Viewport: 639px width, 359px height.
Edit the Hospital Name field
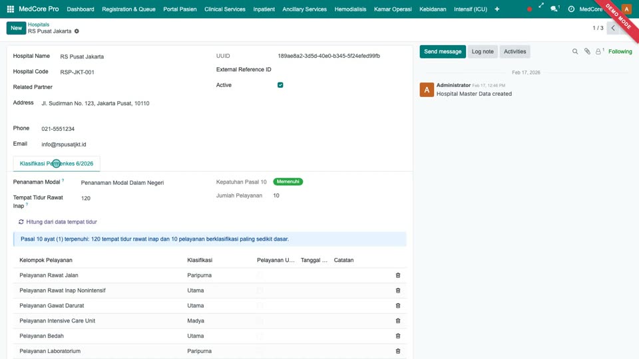click(130, 57)
